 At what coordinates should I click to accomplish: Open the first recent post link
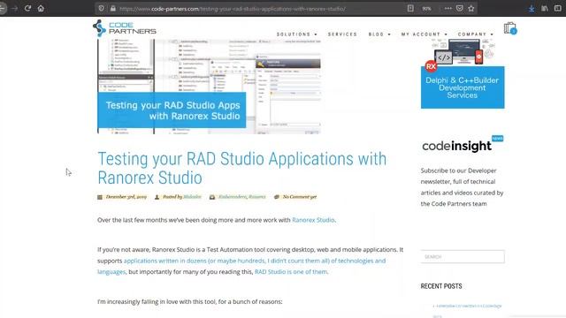point(469,307)
